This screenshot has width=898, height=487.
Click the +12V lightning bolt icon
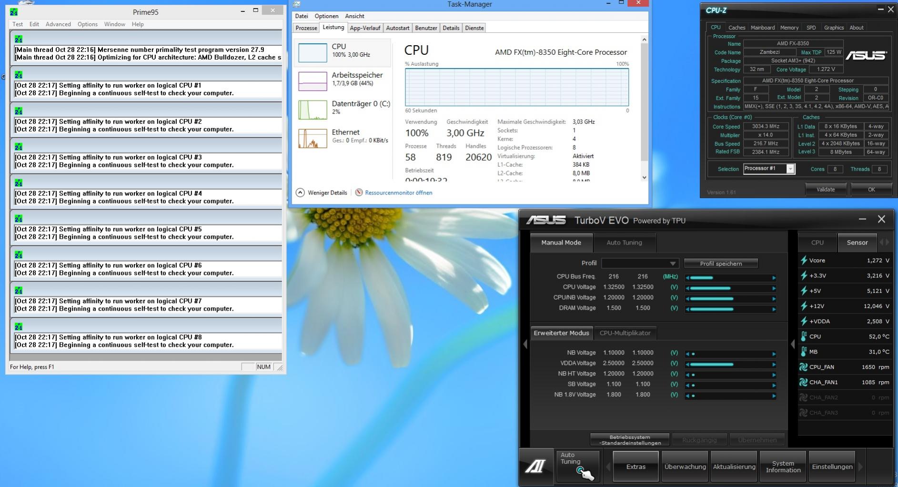click(x=804, y=306)
